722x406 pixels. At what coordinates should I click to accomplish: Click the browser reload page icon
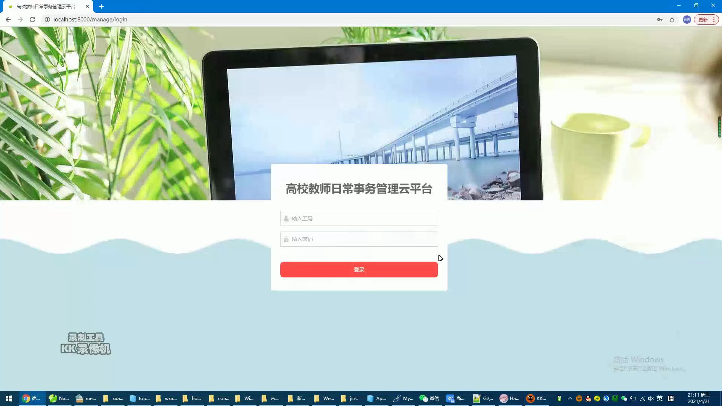pos(32,20)
